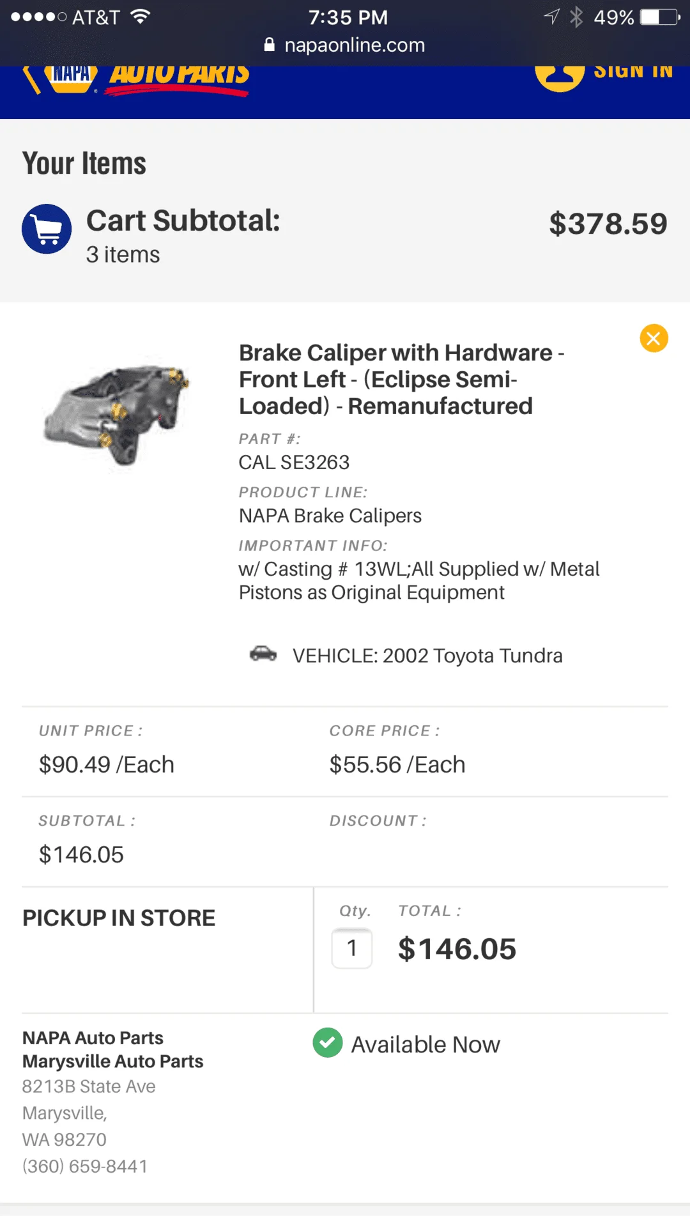This screenshot has height=1227, width=690.
Task: Click the green Available Now checkmark
Action: [328, 1043]
